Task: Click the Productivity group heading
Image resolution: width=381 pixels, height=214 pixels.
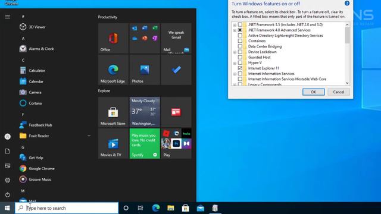Action: 108,17
